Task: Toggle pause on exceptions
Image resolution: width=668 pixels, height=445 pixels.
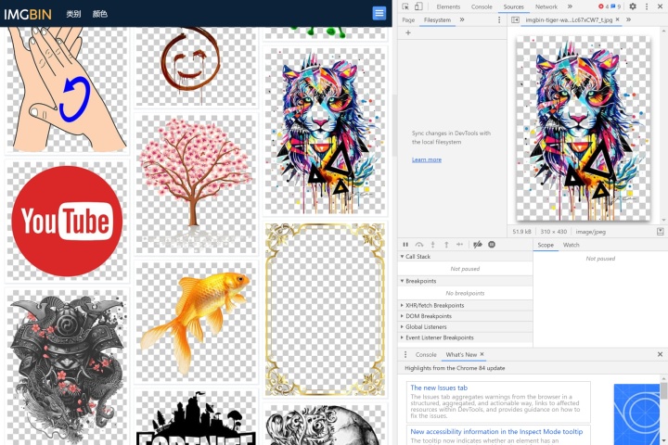Action: coord(492,245)
